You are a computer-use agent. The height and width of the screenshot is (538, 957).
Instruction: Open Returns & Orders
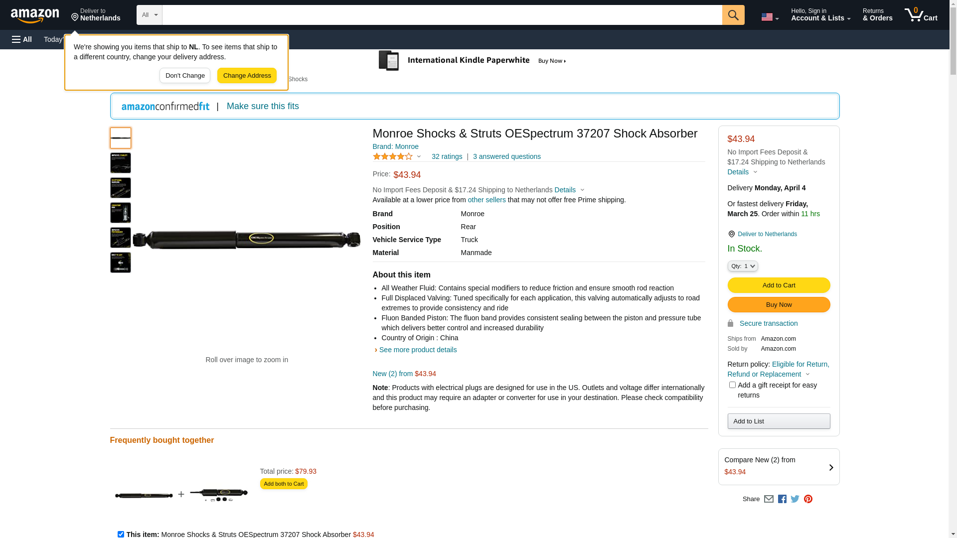(x=877, y=15)
